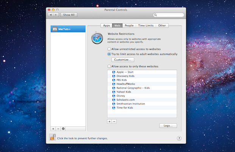Open the Time Limits tab
235x152 pixels.
pos(146,26)
